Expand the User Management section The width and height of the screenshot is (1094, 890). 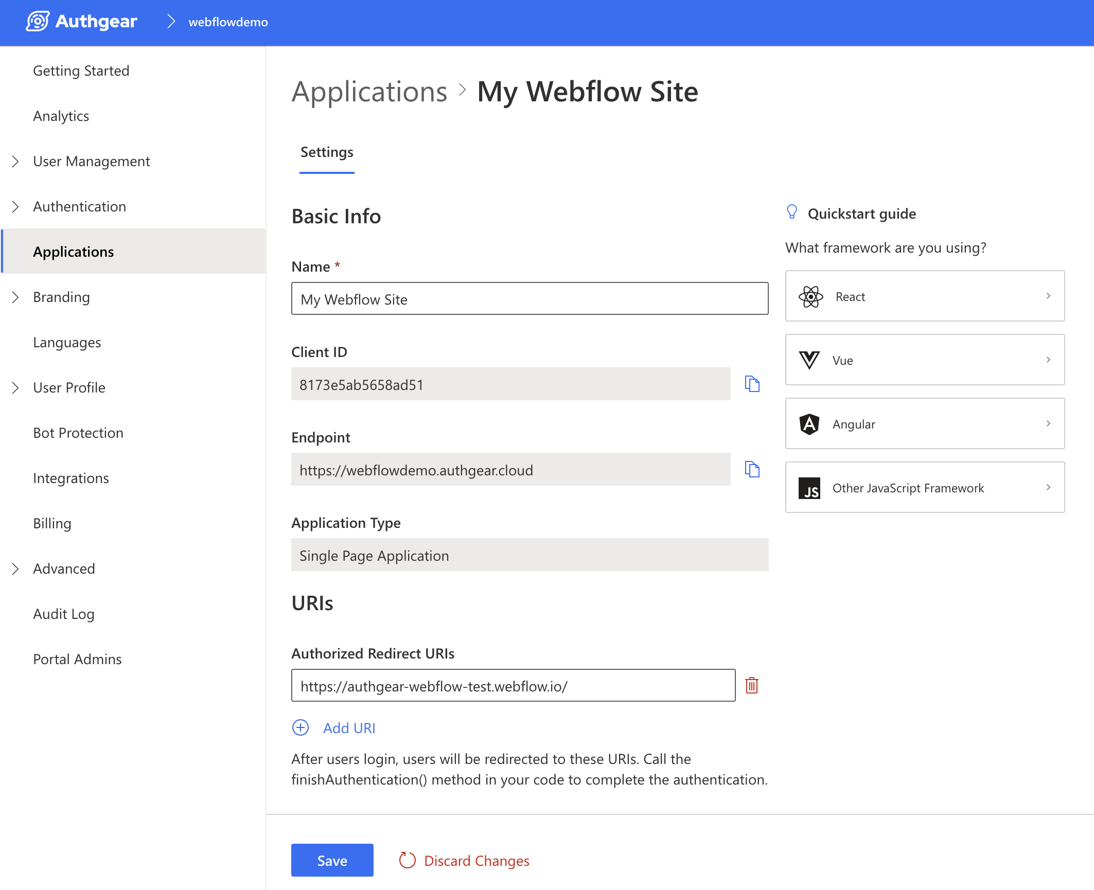click(x=15, y=162)
